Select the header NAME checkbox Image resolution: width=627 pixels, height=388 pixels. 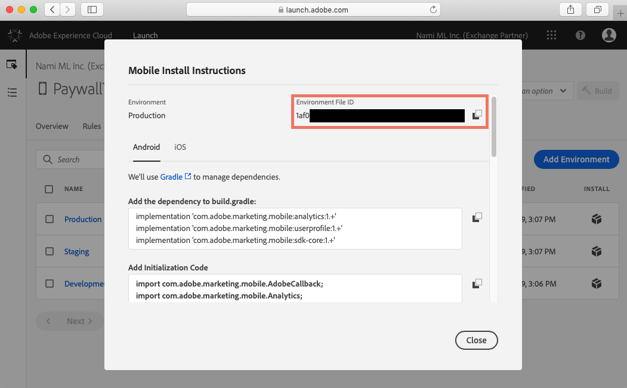(49, 189)
